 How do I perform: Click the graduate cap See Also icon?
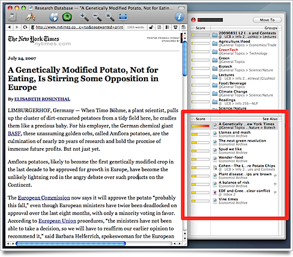(175, 27)
